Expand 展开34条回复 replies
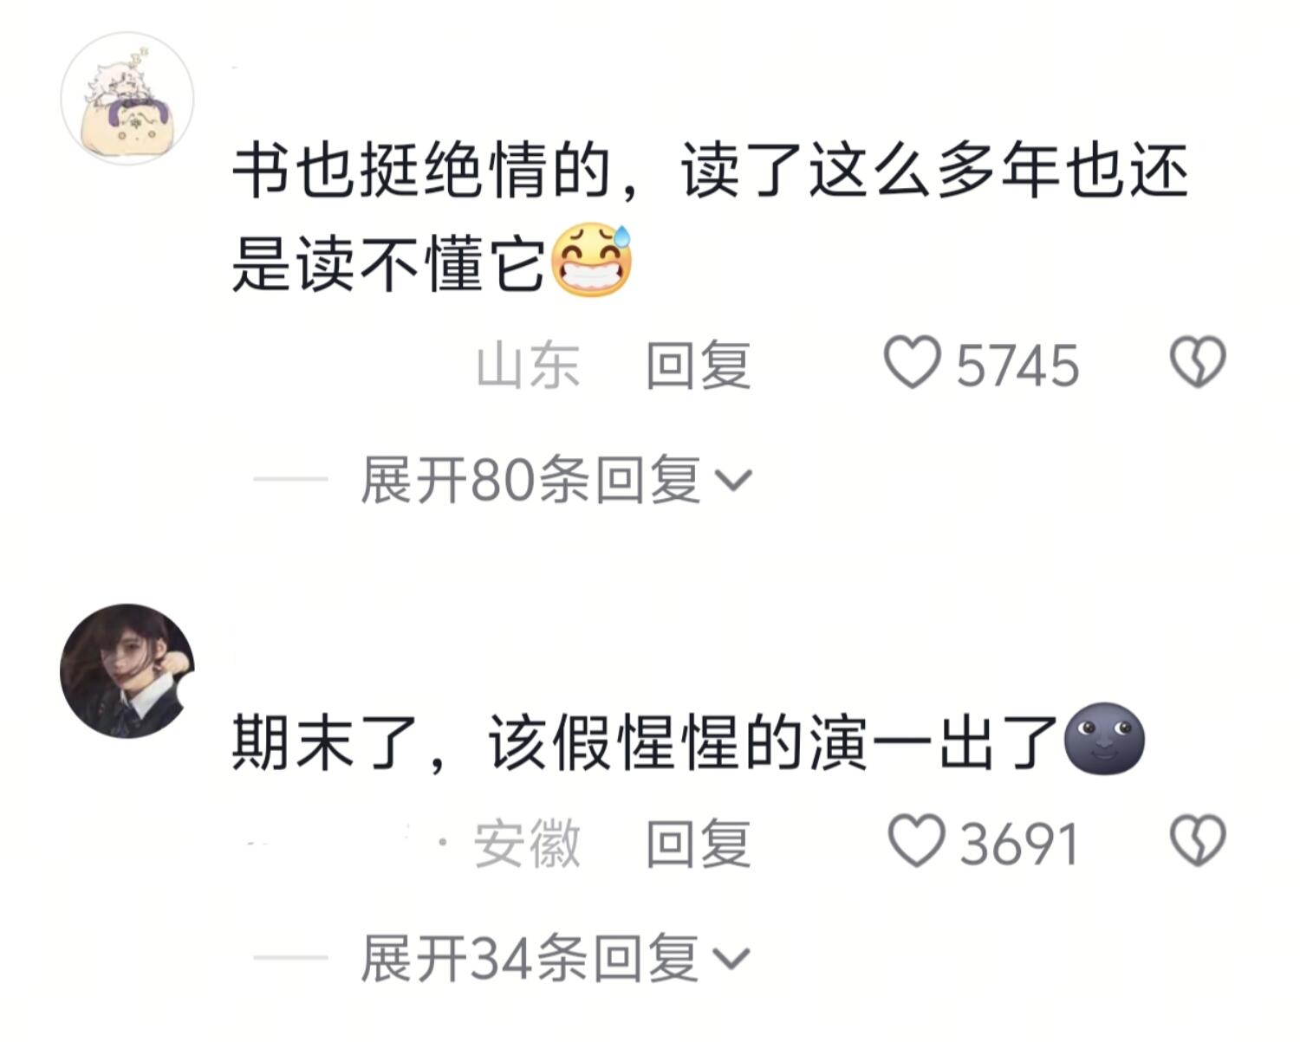This screenshot has height=1042, width=1300. [555, 959]
